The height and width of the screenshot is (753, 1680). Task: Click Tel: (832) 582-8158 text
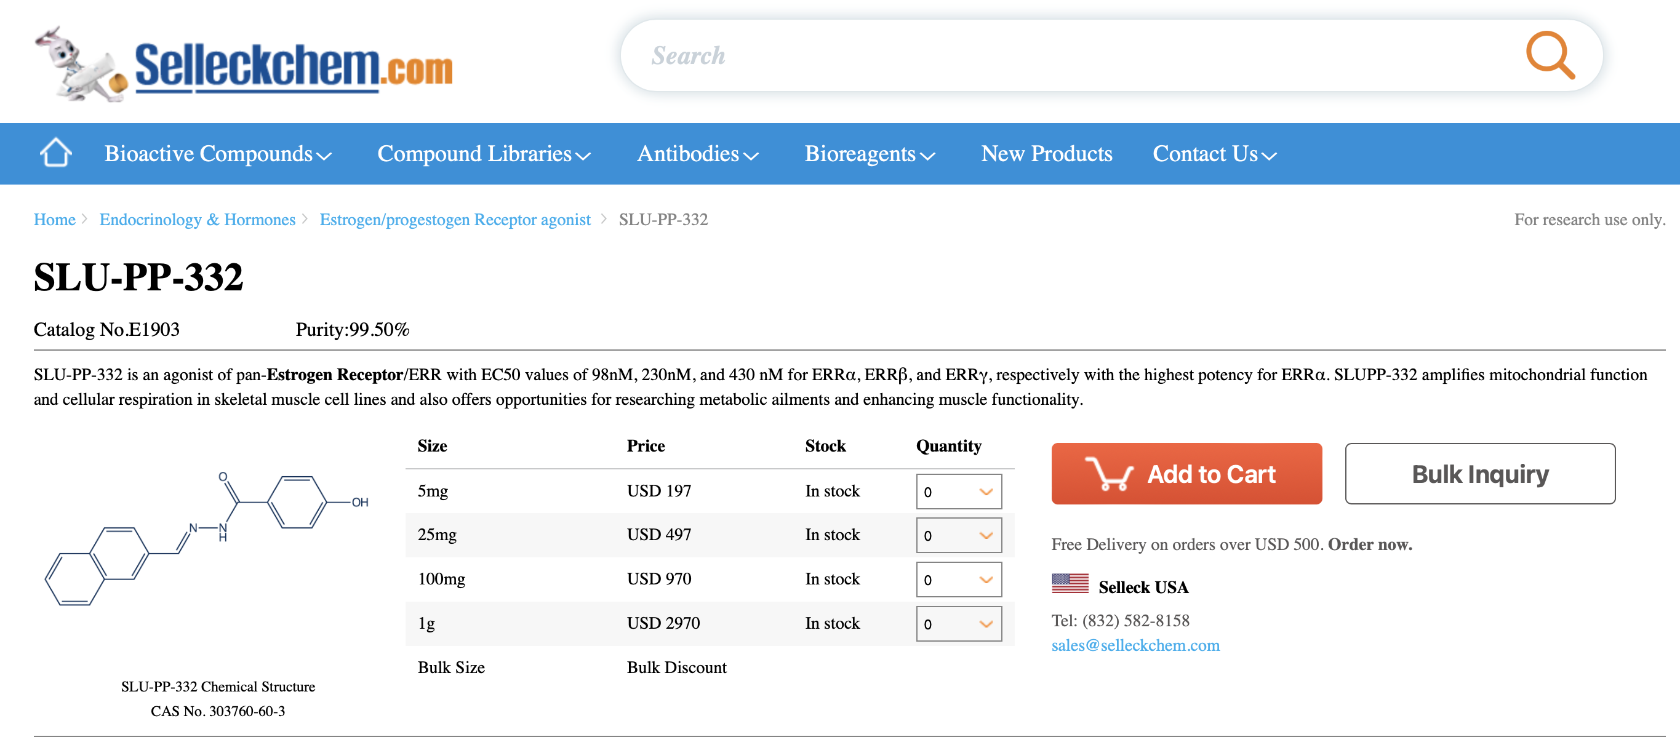tap(1120, 620)
